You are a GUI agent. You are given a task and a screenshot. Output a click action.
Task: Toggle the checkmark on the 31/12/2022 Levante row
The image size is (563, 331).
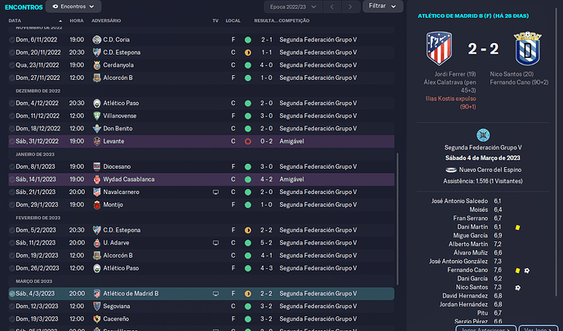point(12,142)
